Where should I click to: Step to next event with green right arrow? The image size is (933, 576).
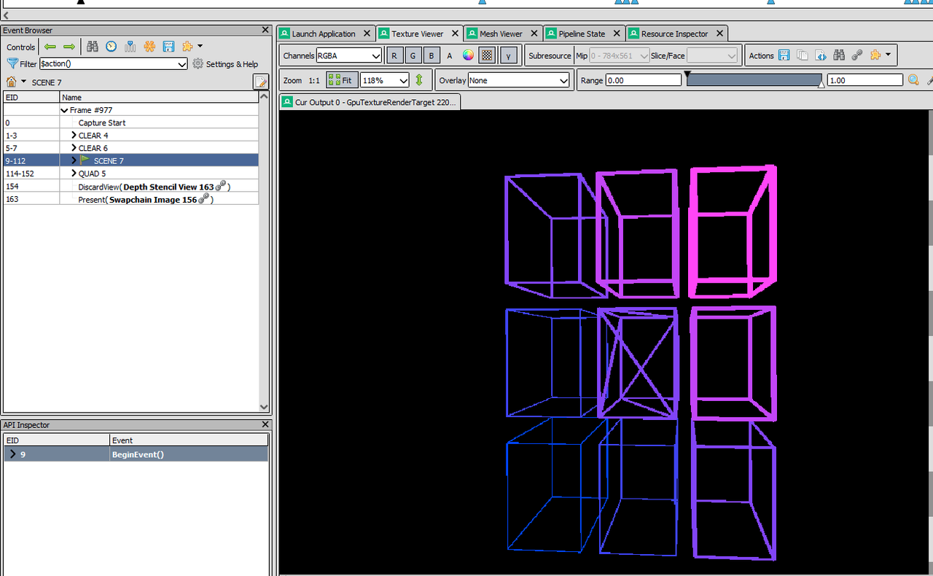(69, 47)
